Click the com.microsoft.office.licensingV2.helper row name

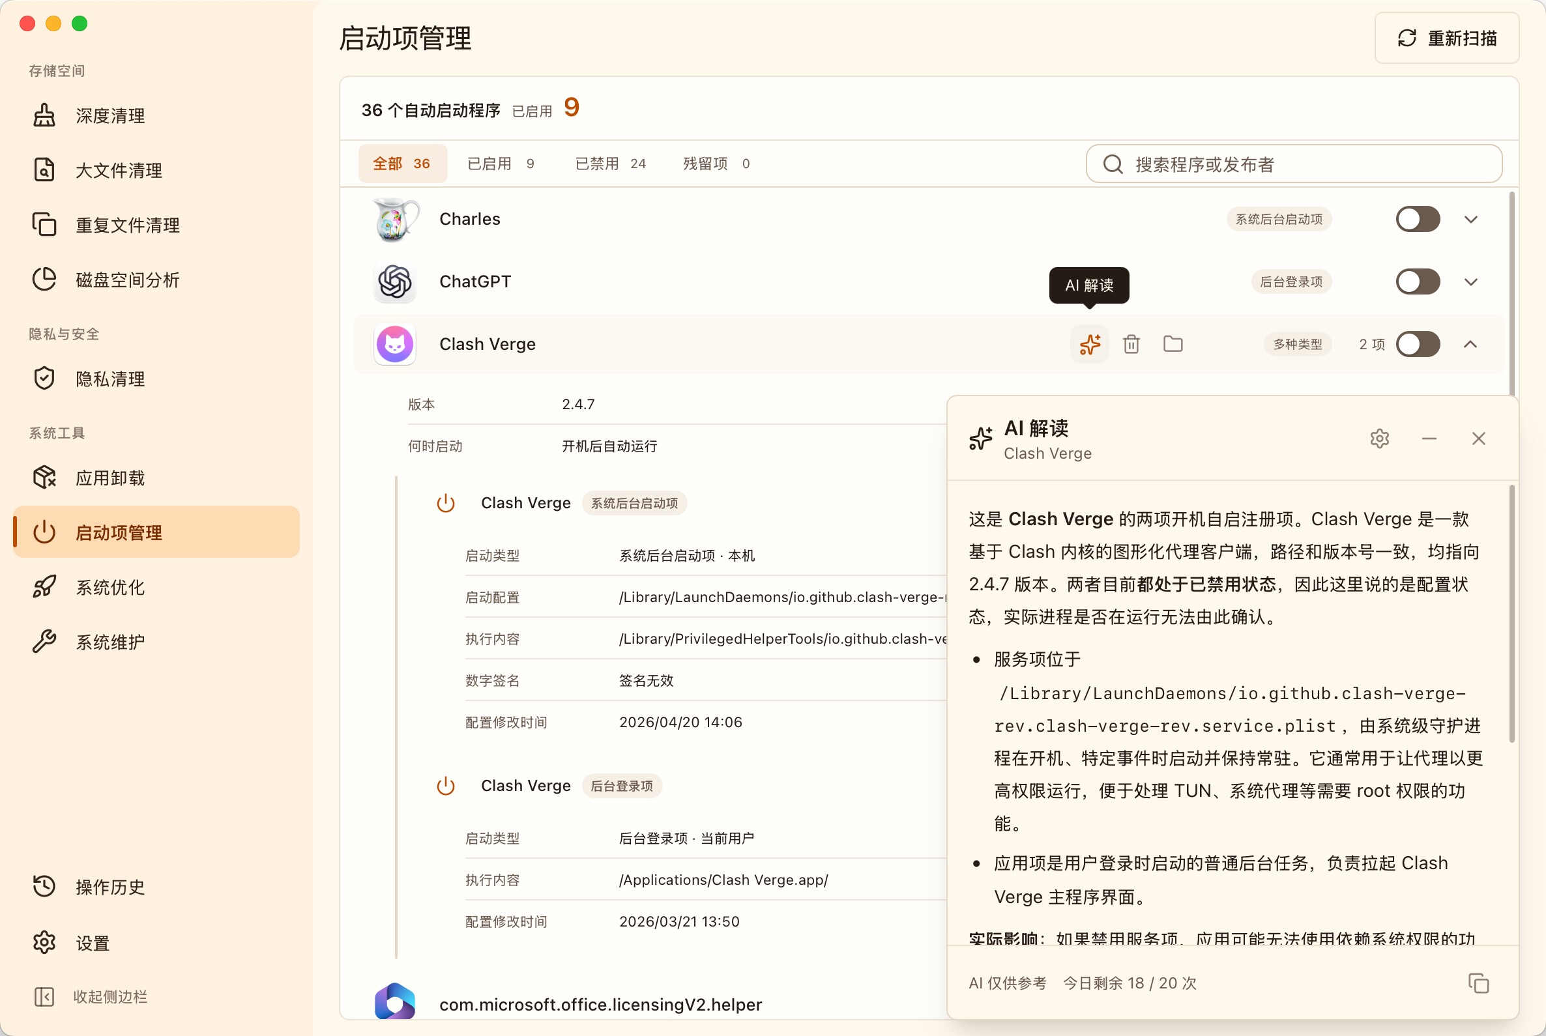(600, 1005)
